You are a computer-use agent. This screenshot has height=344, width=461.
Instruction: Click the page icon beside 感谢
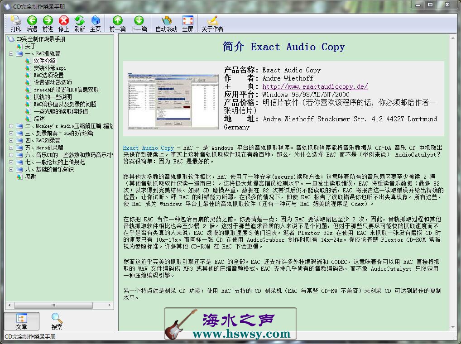point(19,177)
